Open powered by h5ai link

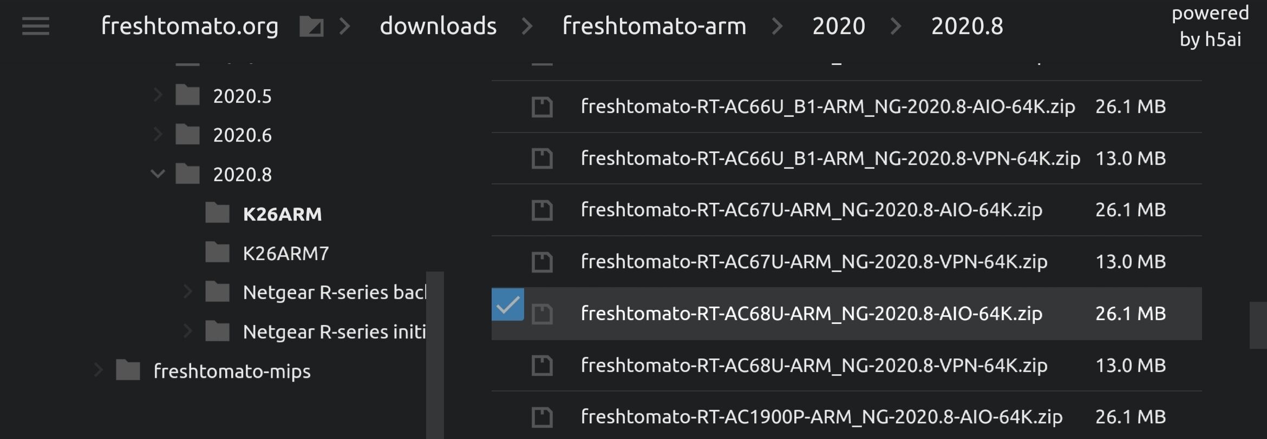tap(1210, 26)
